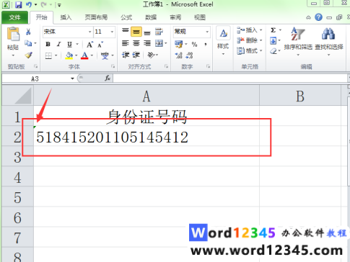This screenshot has height=262, width=350.
Task: Center cell text horizontally
Action: click(x=136, y=43)
